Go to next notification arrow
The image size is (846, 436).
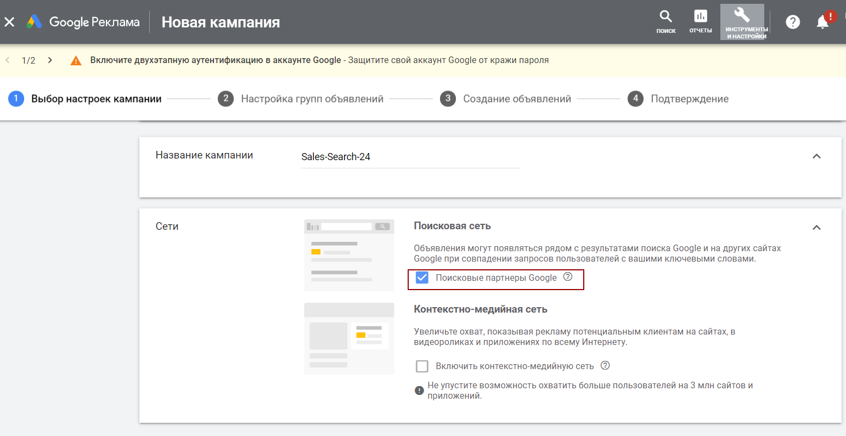click(50, 60)
